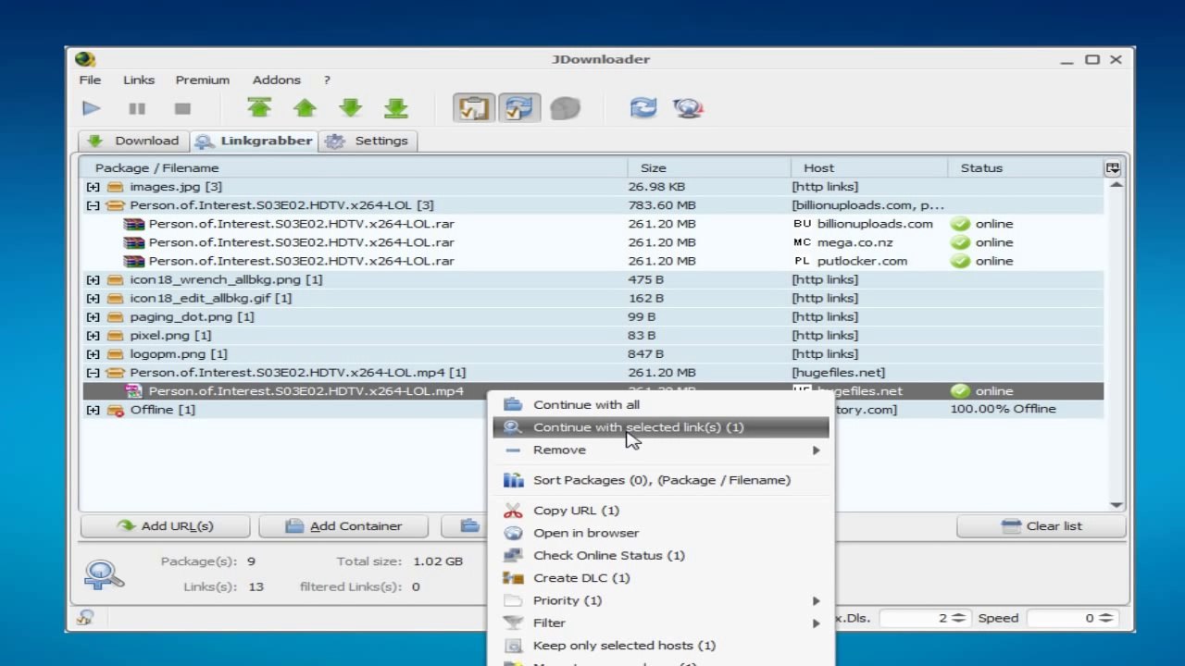Open the Premium menu

(203, 80)
